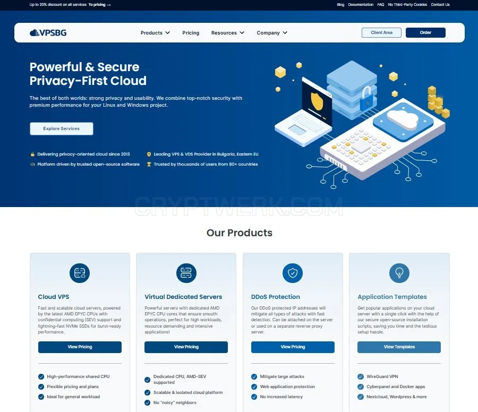478x412 pixels.
Task: Open Contact Us in the top bar
Action: click(440, 5)
